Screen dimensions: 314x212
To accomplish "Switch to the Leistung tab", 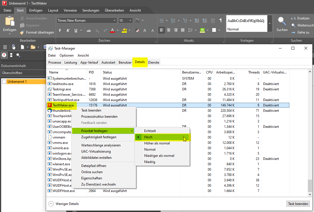I will click(70, 63).
